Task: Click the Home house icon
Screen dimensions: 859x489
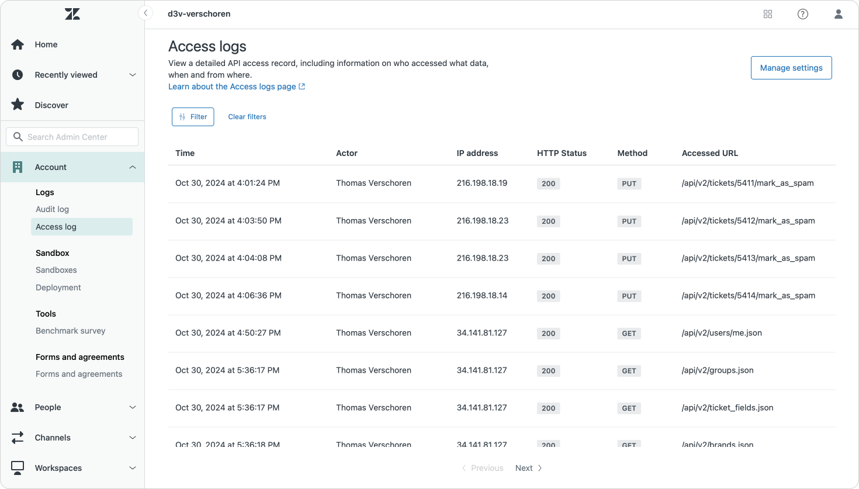Action: point(18,44)
